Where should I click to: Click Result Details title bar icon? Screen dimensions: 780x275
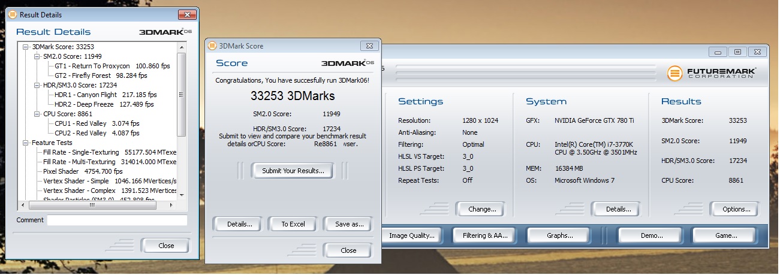(11, 14)
